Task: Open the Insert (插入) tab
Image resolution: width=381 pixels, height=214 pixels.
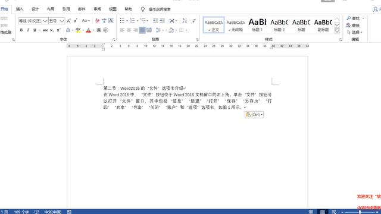Action: [20, 10]
